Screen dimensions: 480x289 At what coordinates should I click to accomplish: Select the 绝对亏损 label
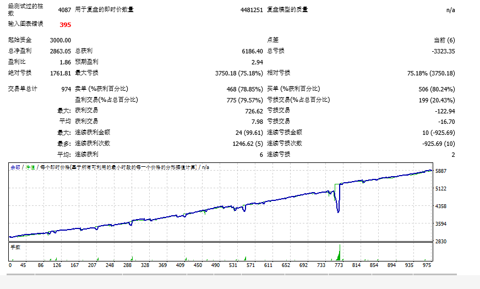[20, 73]
